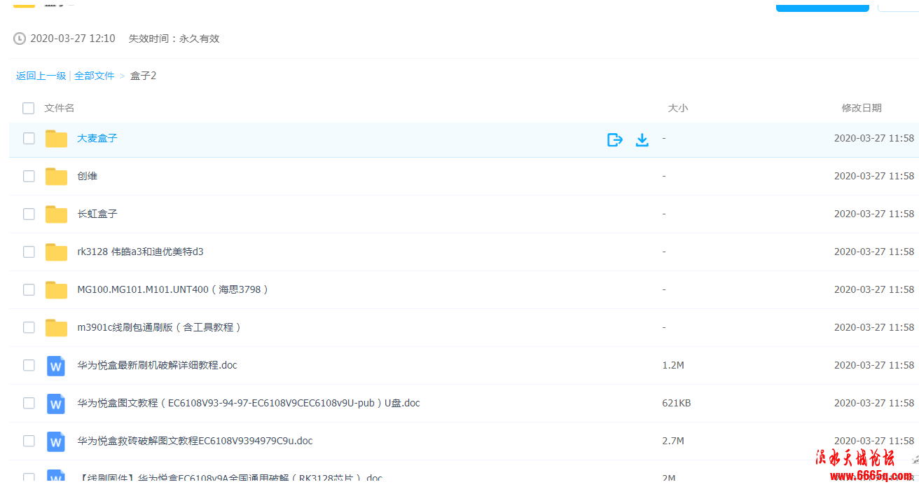Click the share time 2020-03-27 12:10
This screenshot has width=919, height=487.
73,39
